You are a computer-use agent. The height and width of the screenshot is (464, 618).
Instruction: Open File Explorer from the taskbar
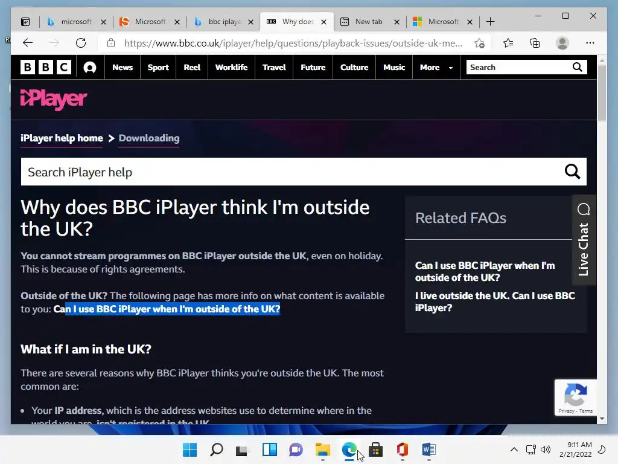(323, 449)
